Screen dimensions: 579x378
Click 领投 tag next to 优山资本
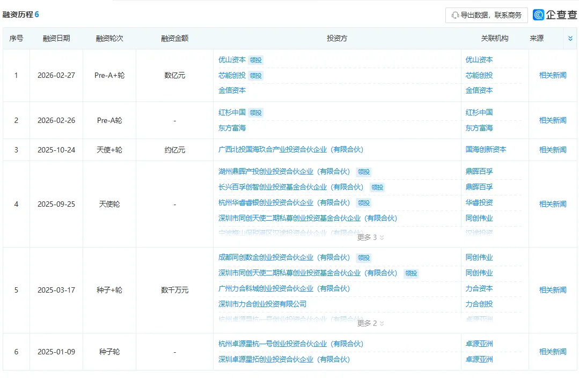click(255, 60)
